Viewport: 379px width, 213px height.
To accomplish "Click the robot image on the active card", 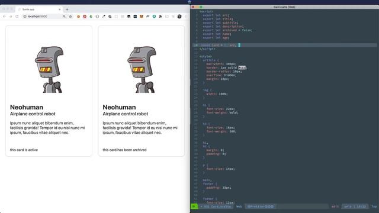I will pyautogui.click(x=49, y=70).
